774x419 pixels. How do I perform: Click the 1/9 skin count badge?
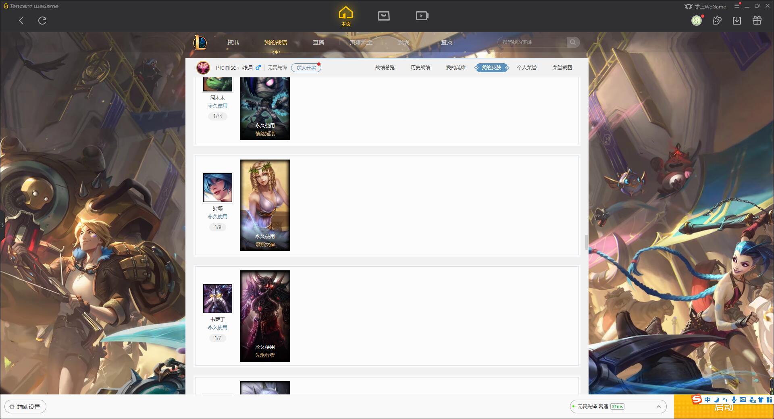pyautogui.click(x=218, y=227)
